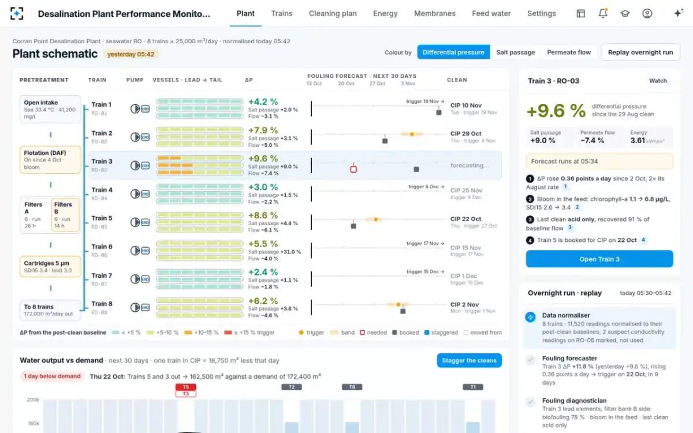The height and width of the screenshot is (433, 693).
Task: Click Train 1 pump icon
Action: (x=135, y=109)
